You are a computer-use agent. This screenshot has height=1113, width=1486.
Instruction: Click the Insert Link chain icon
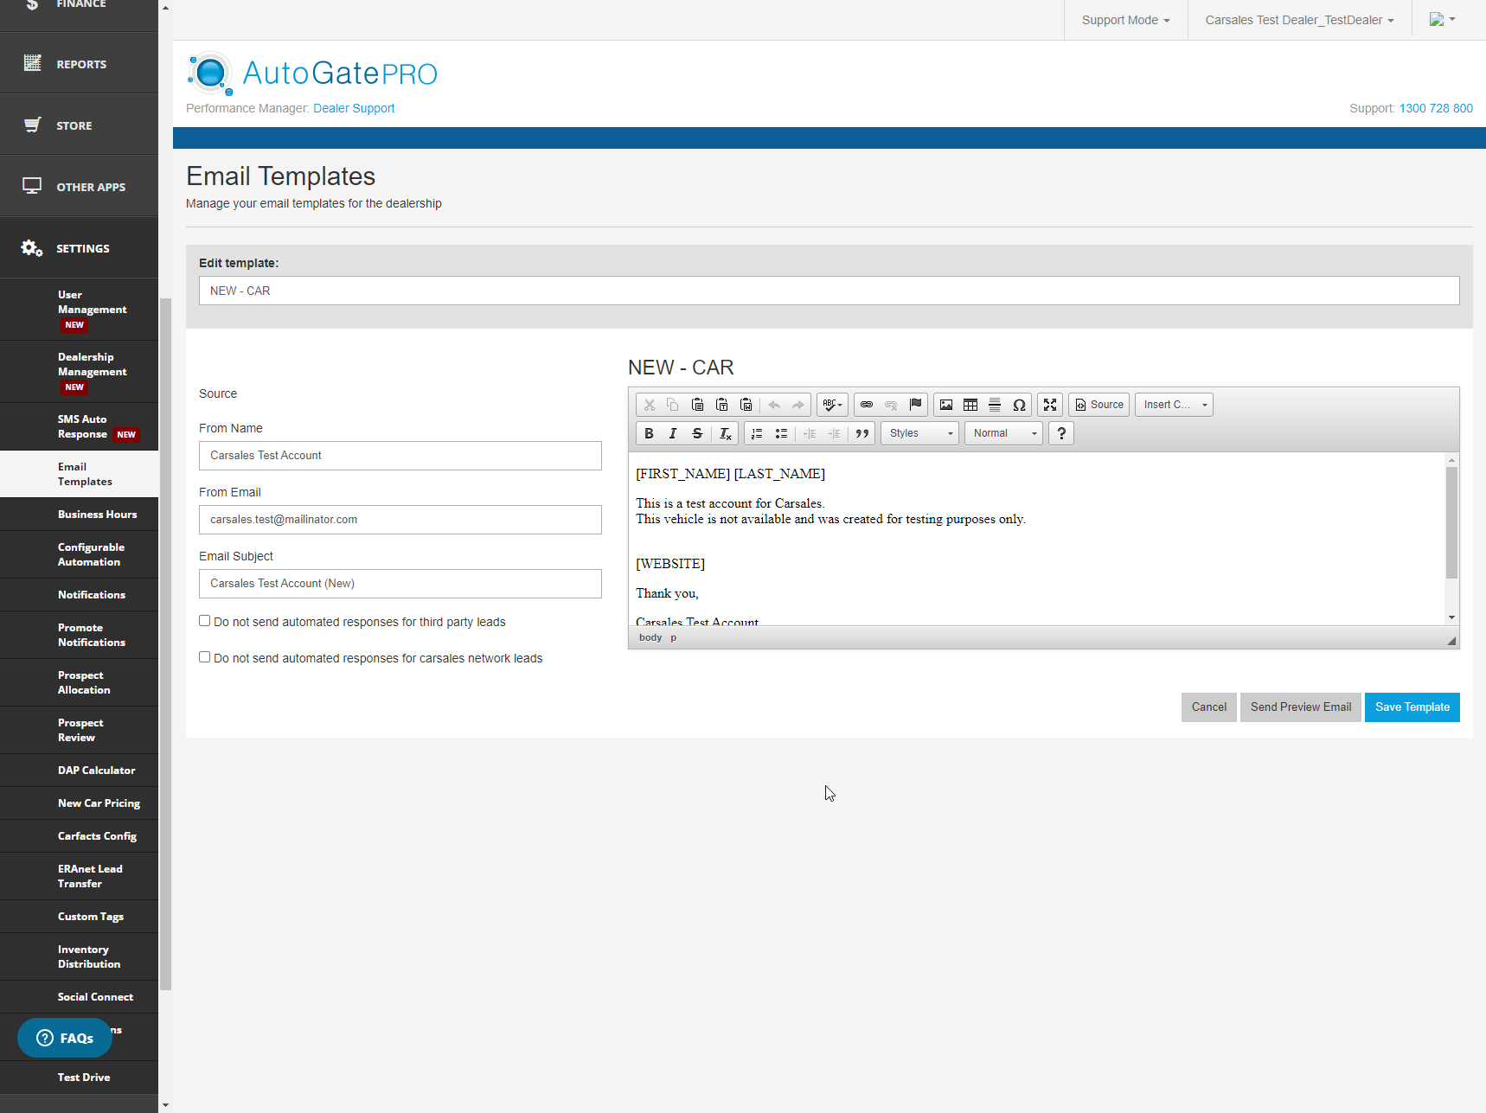pos(867,405)
